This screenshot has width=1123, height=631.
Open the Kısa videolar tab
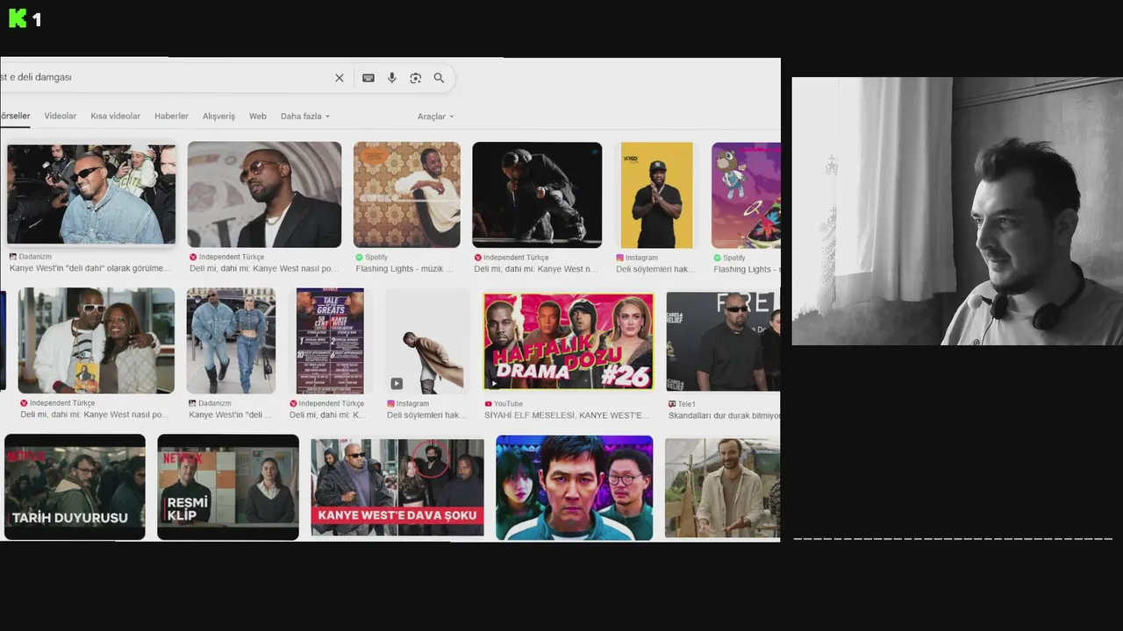point(116,116)
